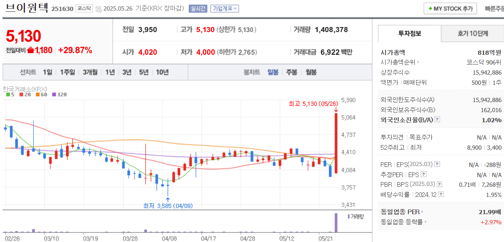The height and width of the screenshot is (242, 504).
Task: Select the 주봉 candle chart
Action: point(292,73)
